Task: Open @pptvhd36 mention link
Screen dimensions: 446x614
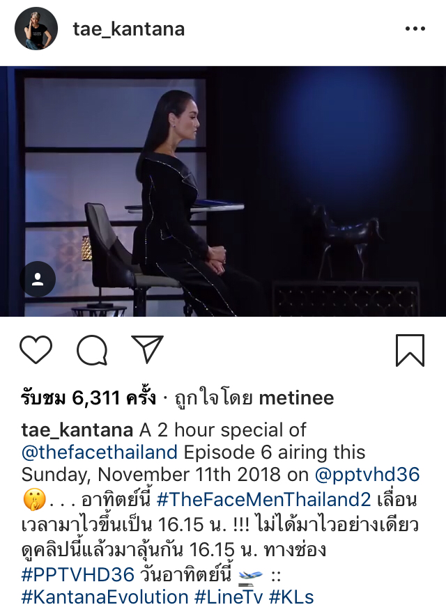Action: pos(367,474)
